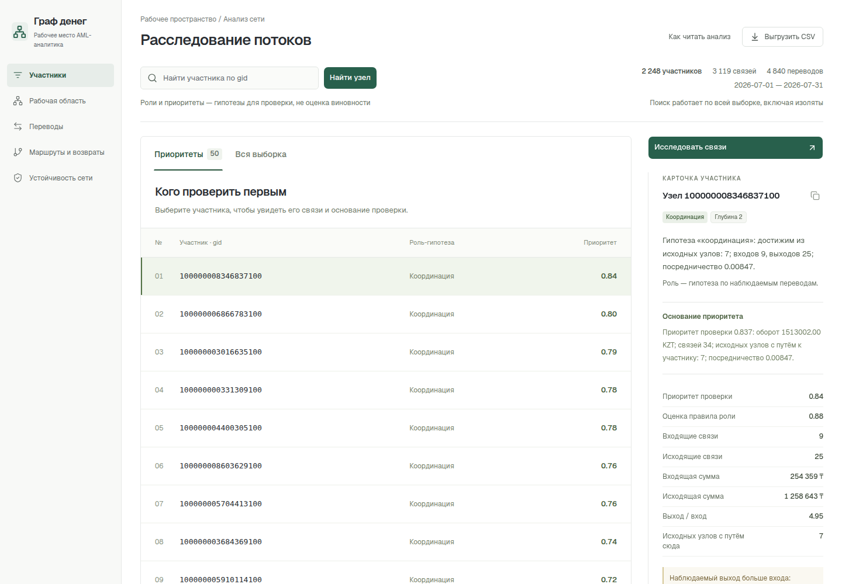Click the arrows icon beside Переводы
The width and height of the screenshot is (842, 584).
point(18,127)
